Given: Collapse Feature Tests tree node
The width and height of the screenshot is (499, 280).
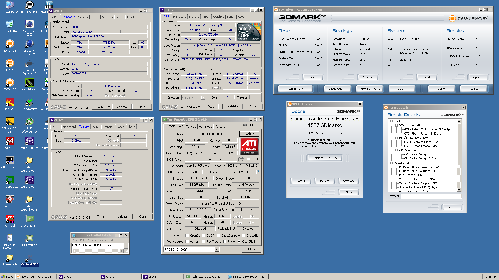Looking at the screenshot, I should click(391, 163).
